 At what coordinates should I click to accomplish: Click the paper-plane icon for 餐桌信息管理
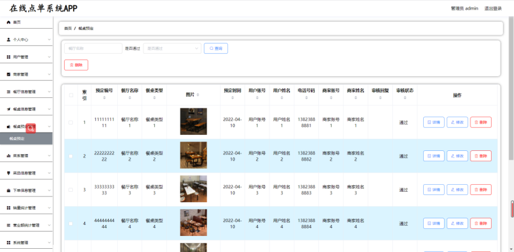(8, 109)
